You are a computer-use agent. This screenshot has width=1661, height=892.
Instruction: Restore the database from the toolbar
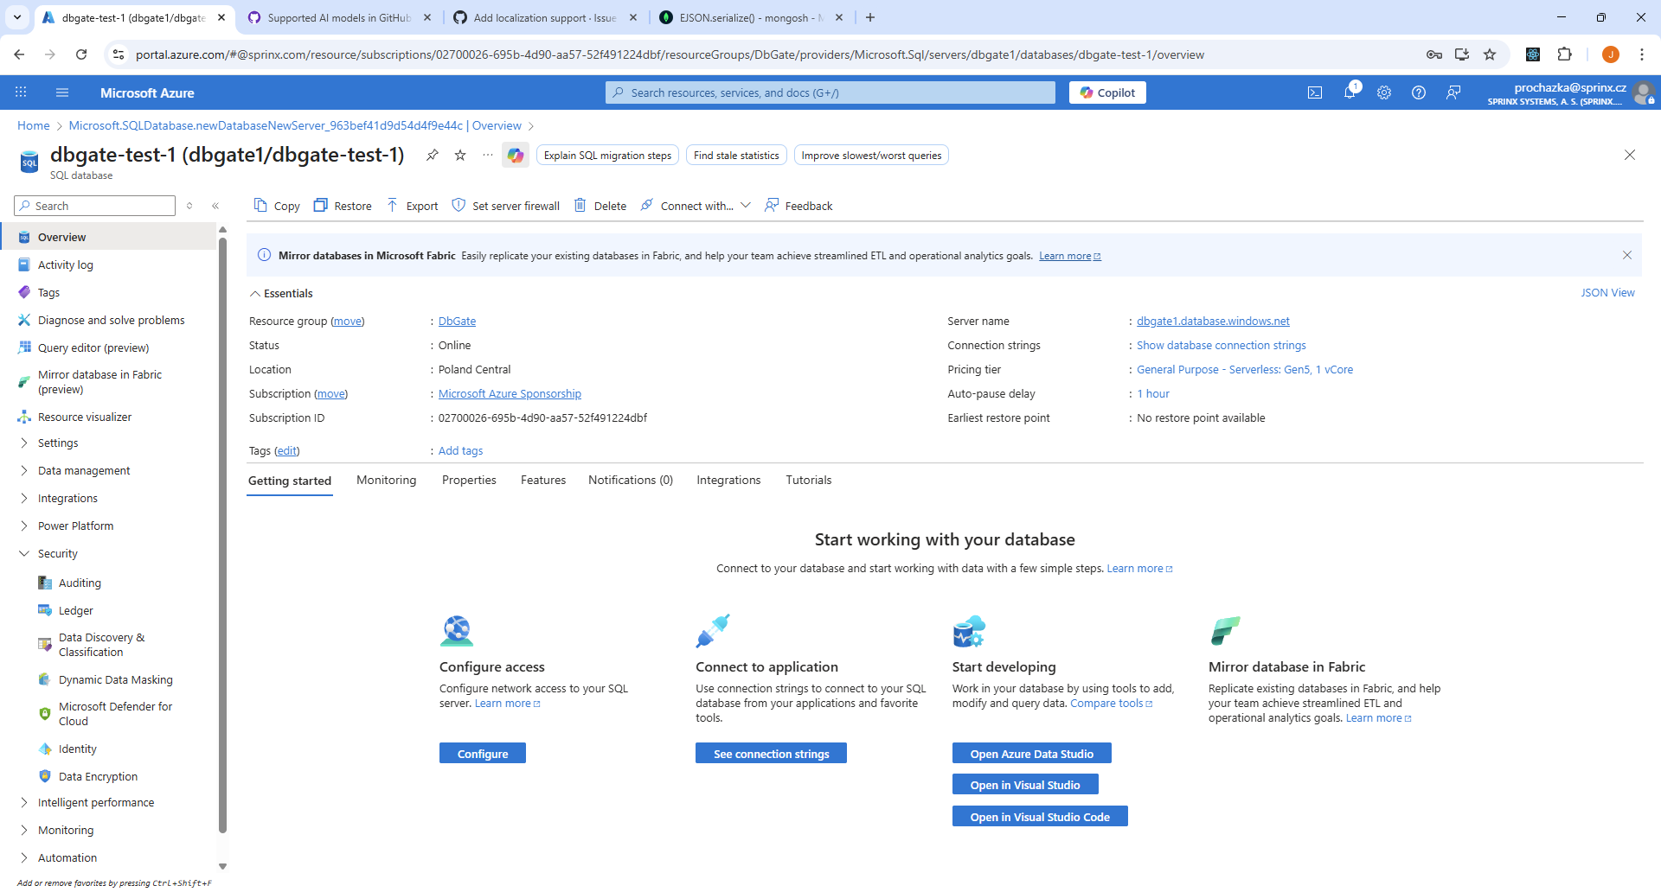point(343,206)
